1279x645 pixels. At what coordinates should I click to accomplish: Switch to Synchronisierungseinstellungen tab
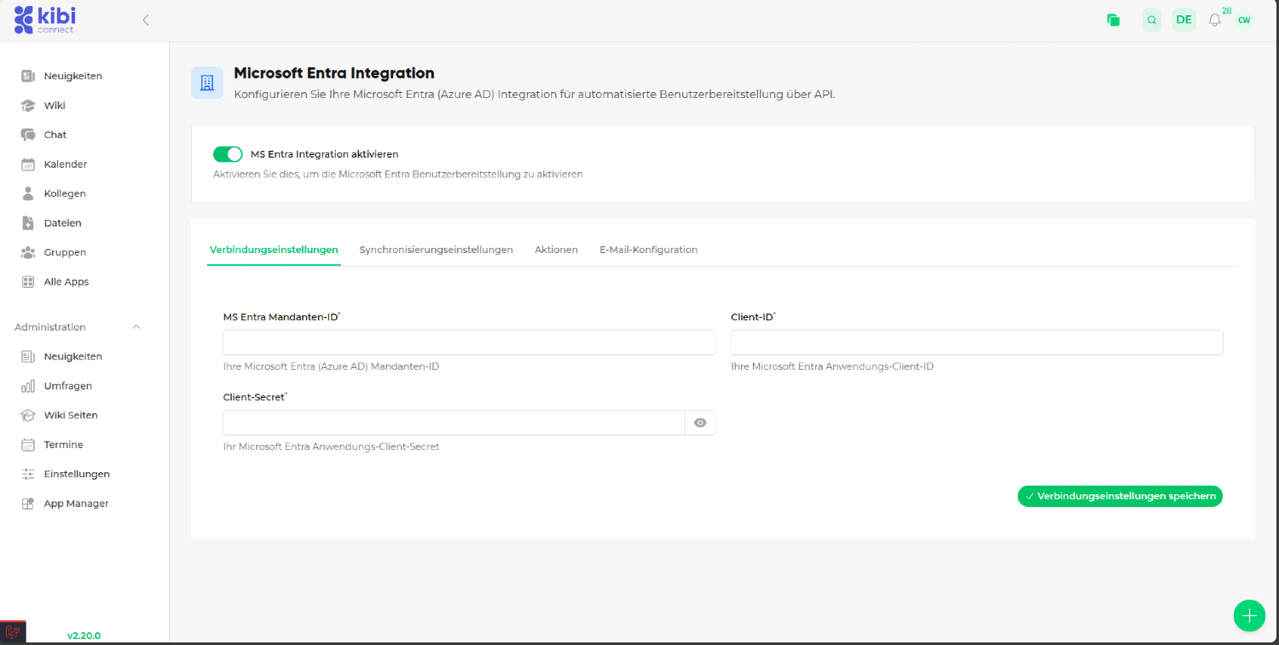[x=436, y=250]
